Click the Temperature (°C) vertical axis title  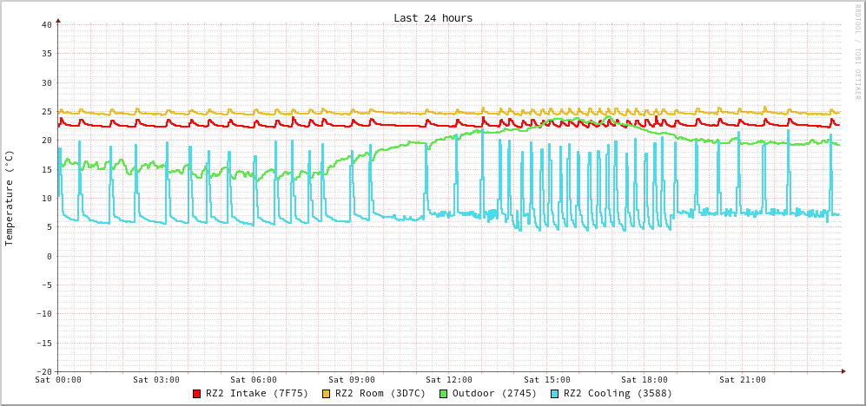point(10,198)
